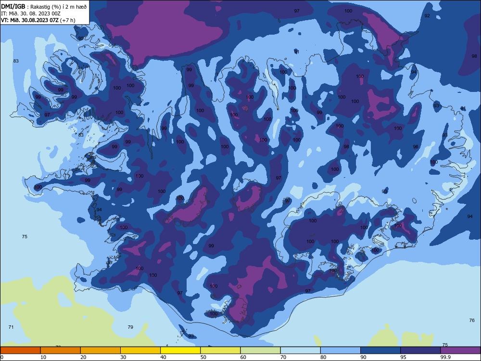Click the legend tick label 20
This screenshot has width=481, height=361.
(83, 357)
